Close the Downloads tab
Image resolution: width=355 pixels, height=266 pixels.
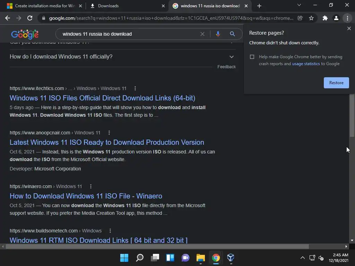tap(163, 6)
